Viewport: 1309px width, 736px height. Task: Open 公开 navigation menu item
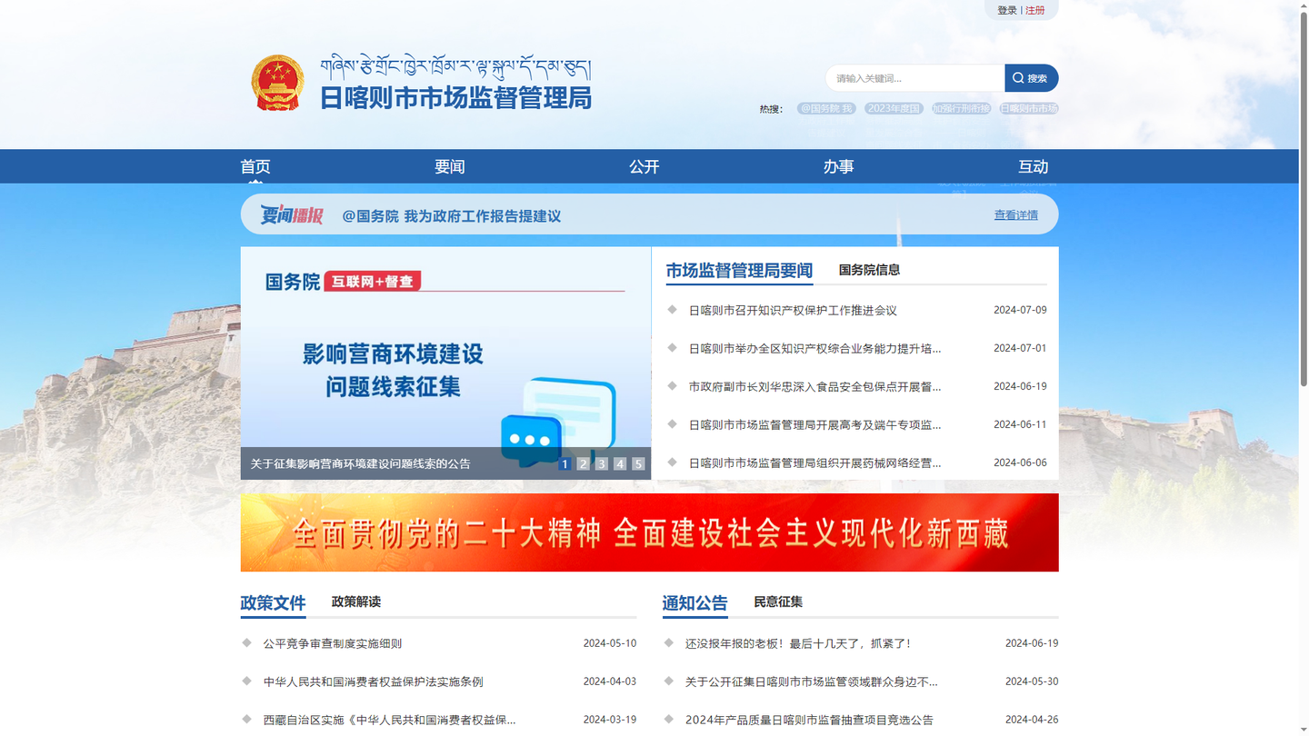coord(645,166)
